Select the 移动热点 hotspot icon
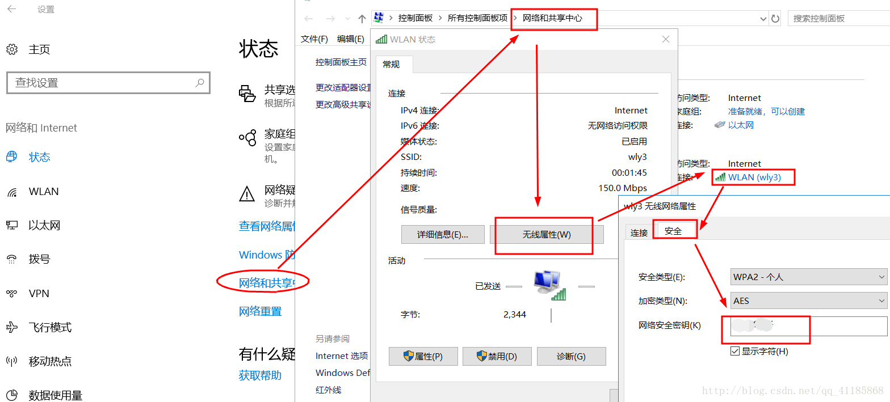Image resolution: width=890 pixels, height=402 pixels. click(12, 361)
